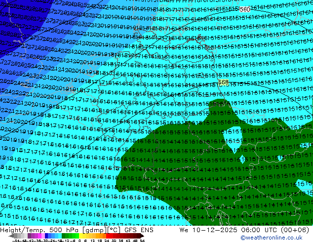This screenshot has width=313, height=242.
Task: Pick the dark blue swatch in legend
Action: [46, 236]
